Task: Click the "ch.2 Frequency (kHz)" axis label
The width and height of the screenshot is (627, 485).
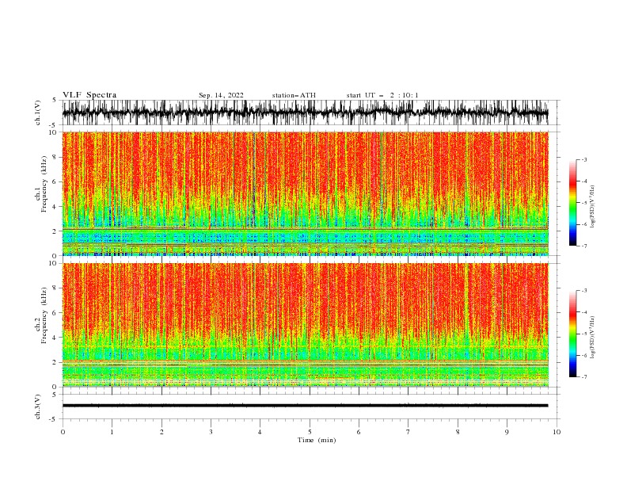Action: coord(41,315)
